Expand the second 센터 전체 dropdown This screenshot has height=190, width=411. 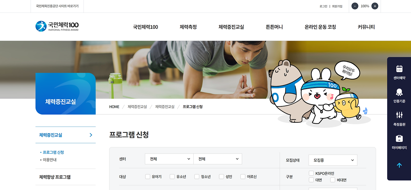[x=218, y=159]
